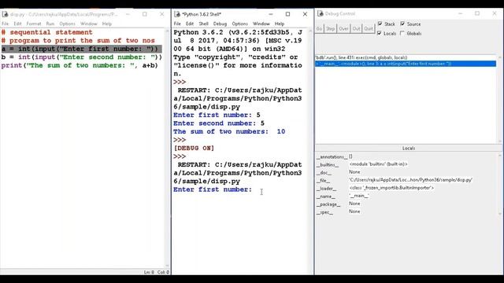
Task: Click the [DEBUG ON] text in shell
Action: 194,149
